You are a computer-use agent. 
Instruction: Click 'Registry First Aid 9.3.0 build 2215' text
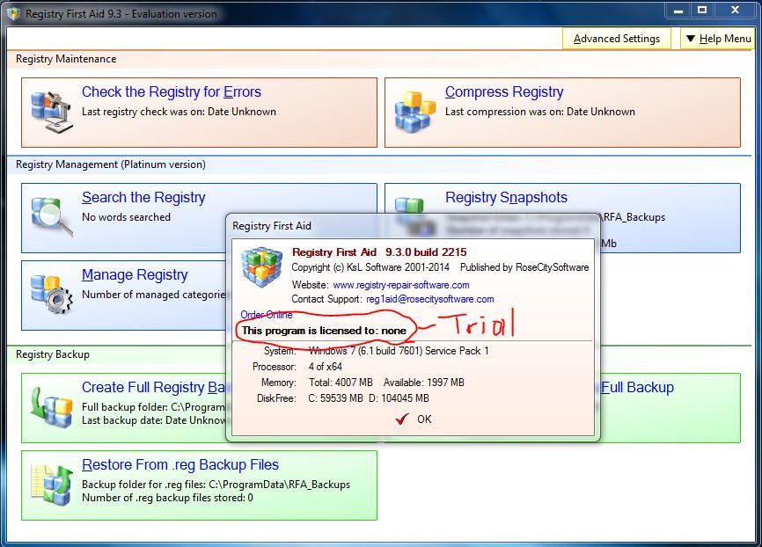[x=379, y=252]
